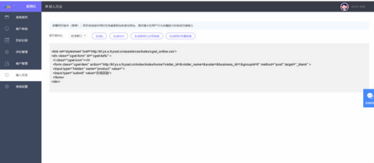Click the code line with 'form class="cgwl-item"'

pyautogui.click(x=182, y=64)
